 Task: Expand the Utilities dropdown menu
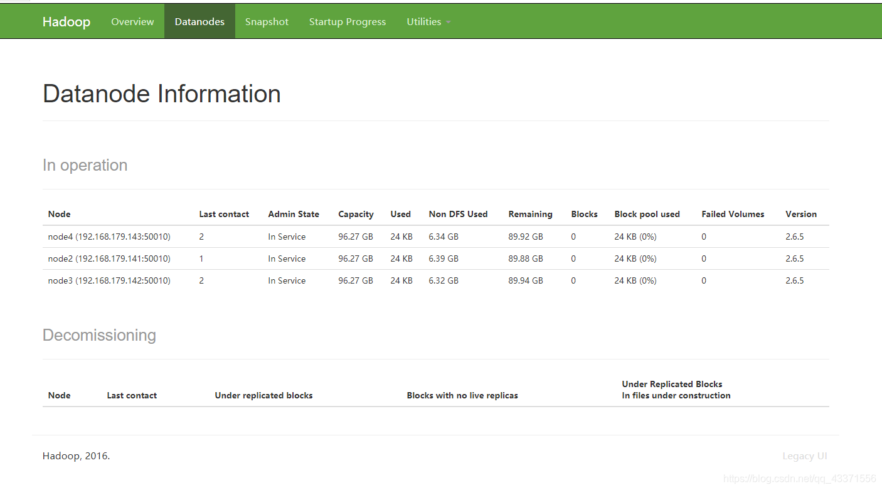point(428,22)
